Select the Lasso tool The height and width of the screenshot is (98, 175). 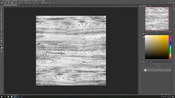pos(1,10)
